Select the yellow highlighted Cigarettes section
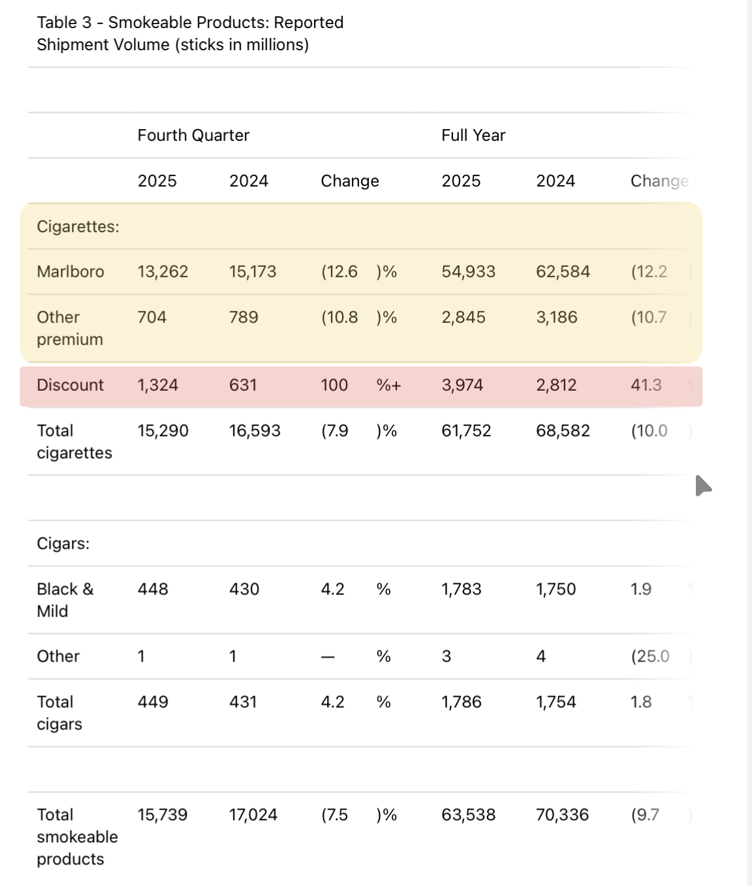This screenshot has width=752, height=886. click(361, 283)
